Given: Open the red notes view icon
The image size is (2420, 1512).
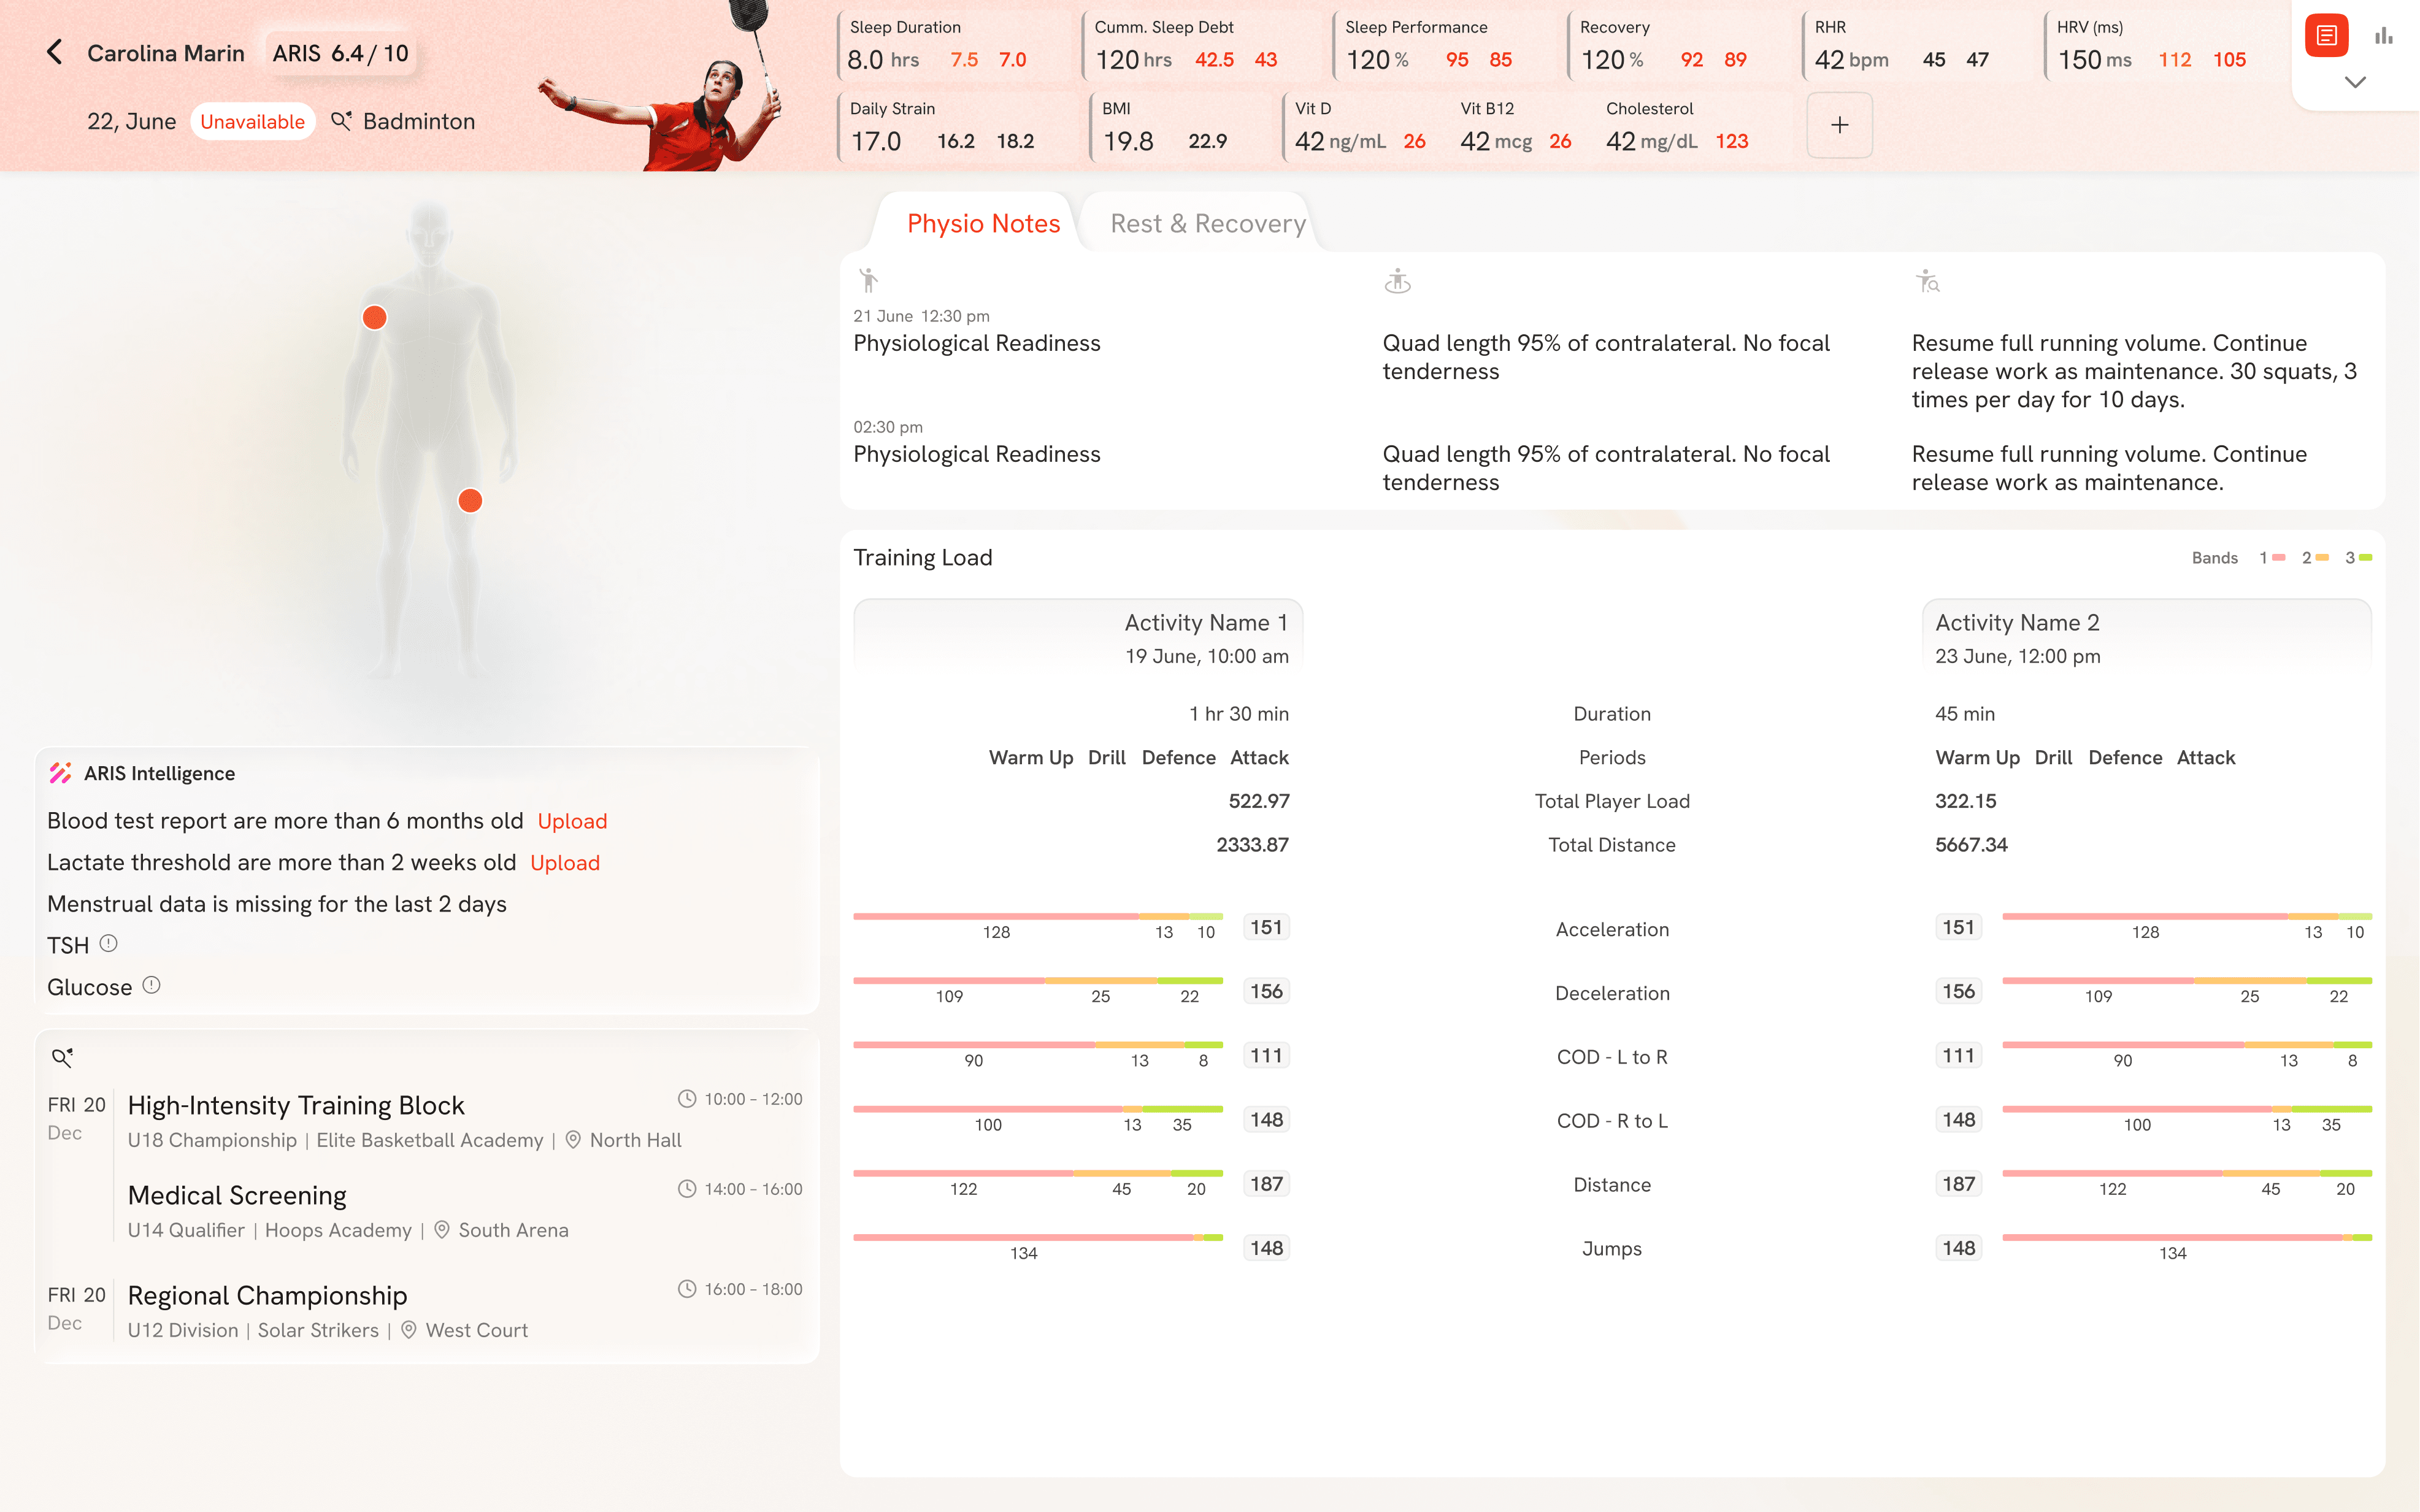Looking at the screenshot, I should click(x=2326, y=36).
